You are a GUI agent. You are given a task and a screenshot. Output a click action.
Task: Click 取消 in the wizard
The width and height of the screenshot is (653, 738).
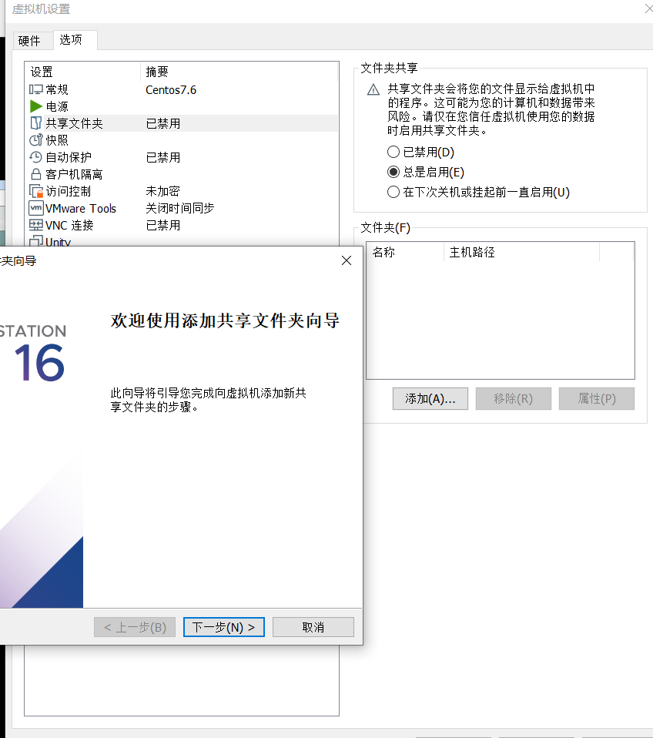pyautogui.click(x=313, y=627)
